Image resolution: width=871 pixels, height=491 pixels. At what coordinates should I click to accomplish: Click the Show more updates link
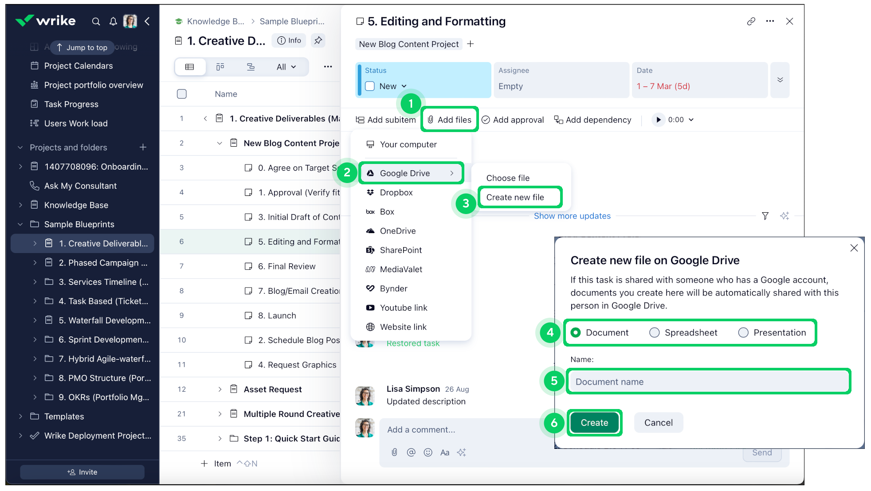click(x=572, y=216)
